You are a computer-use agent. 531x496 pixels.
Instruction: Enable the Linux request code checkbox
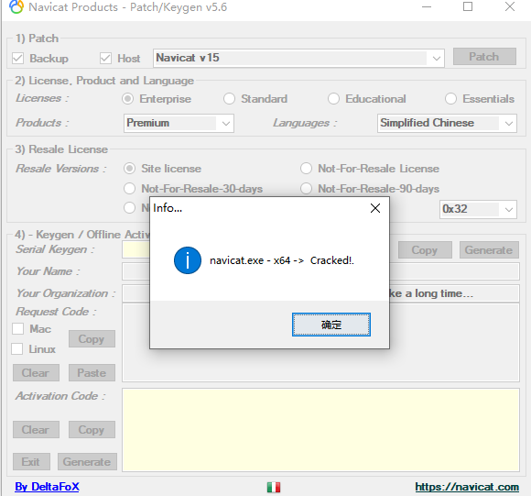point(16,349)
